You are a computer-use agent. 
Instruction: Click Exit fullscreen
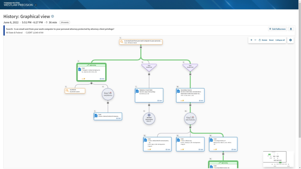(277, 29)
